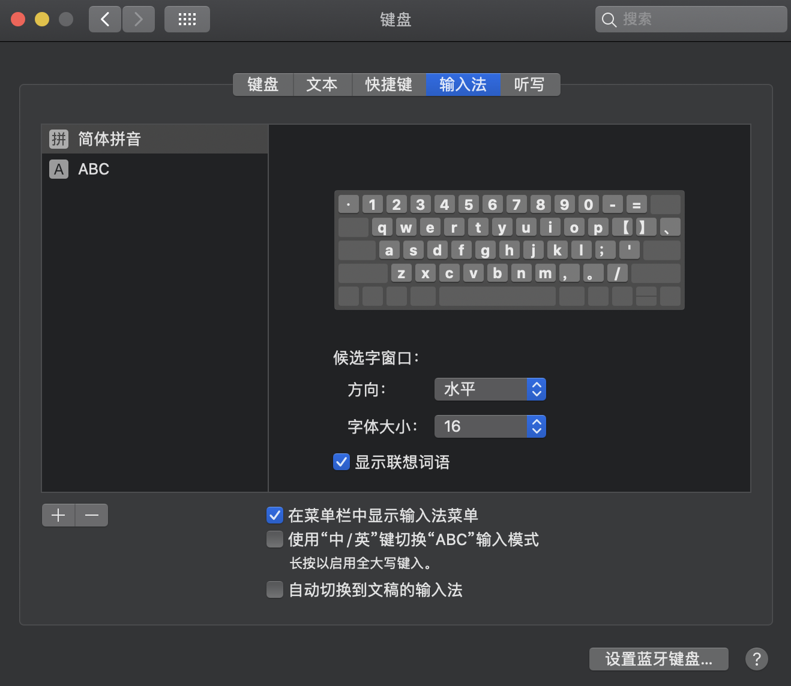Click the back navigation arrow
Image resolution: width=791 pixels, height=686 pixels.
tap(105, 19)
